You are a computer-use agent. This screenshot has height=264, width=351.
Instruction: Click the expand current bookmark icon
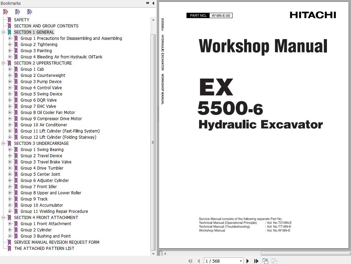tap(29, 12)
